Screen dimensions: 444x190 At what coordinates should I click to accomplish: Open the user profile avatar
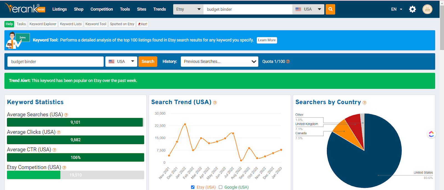point(427,9)
